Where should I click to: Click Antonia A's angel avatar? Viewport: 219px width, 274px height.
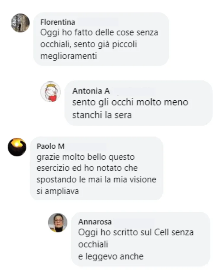[51, 92]
